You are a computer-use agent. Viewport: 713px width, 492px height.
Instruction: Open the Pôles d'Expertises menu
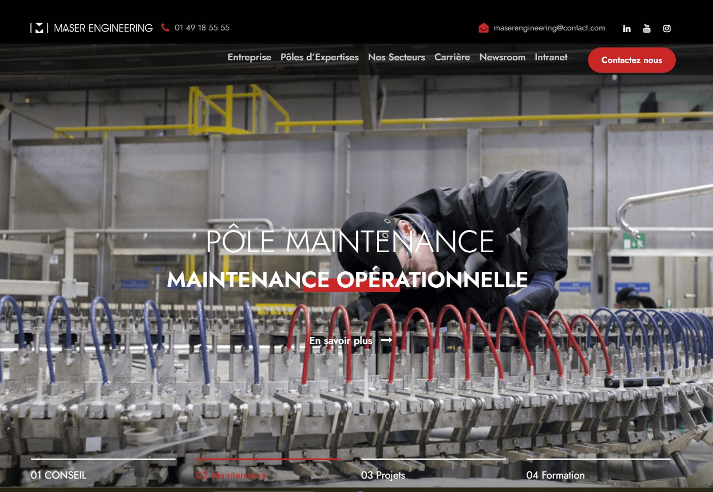tap(320, 57)
